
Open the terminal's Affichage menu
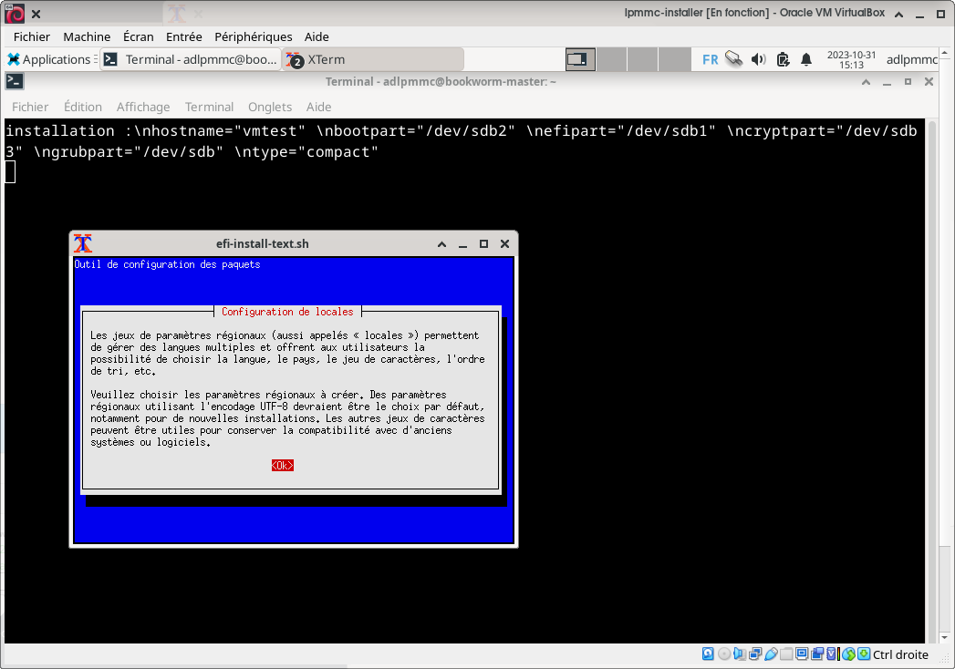tap(143, 107)
